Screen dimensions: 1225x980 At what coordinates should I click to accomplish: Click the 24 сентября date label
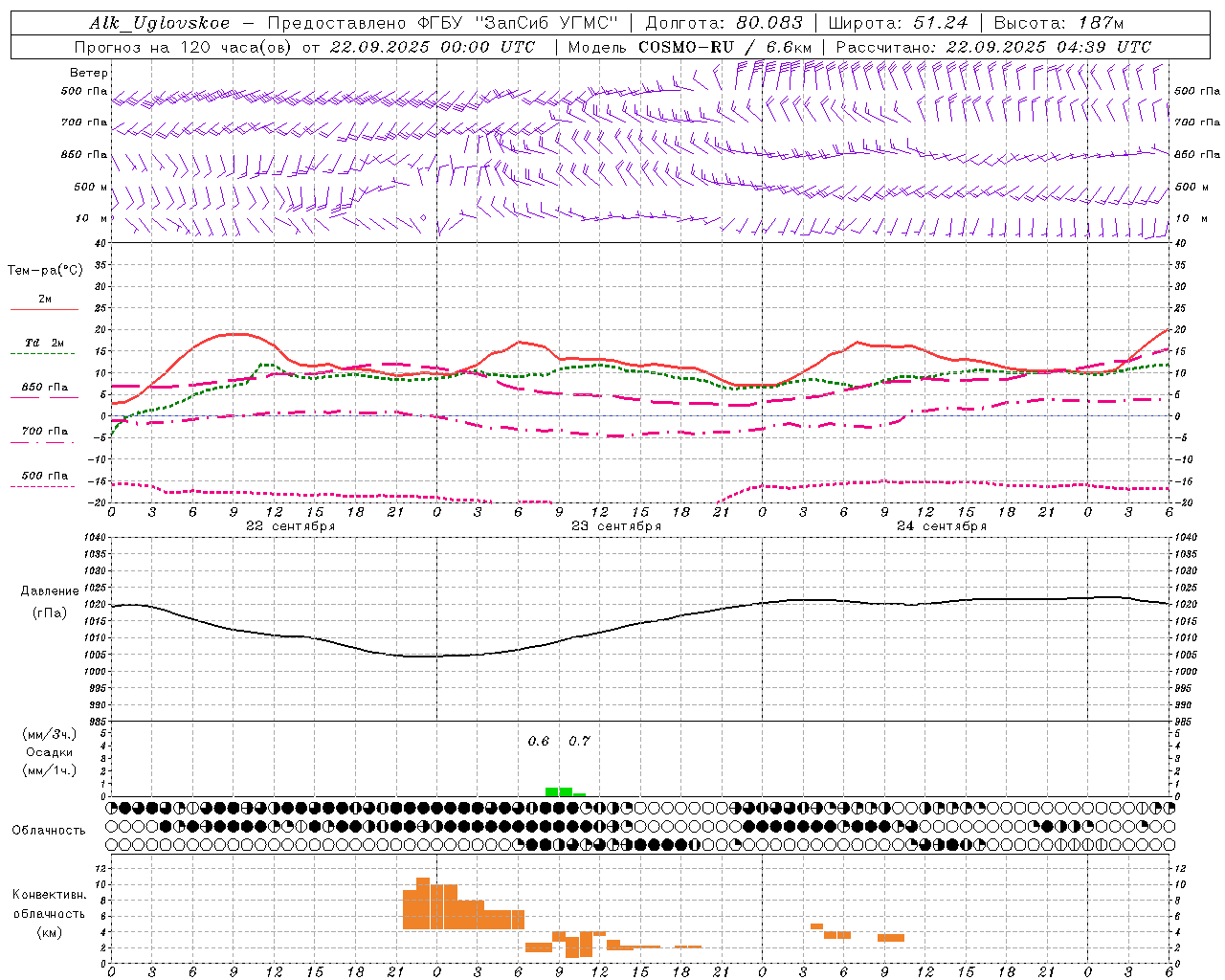[942, 526]
